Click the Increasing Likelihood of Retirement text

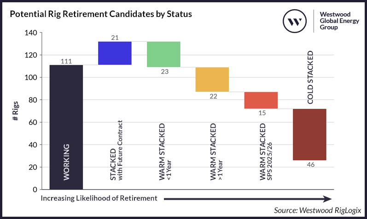tap(99, 198)
